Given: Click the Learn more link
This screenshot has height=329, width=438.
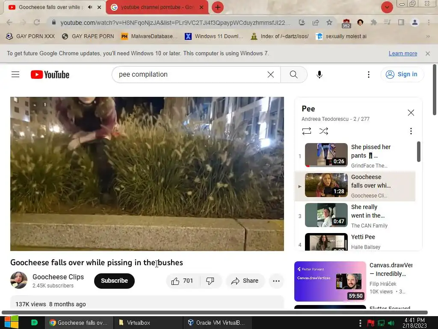Looking at the screenshot, I should click(403, 54).
